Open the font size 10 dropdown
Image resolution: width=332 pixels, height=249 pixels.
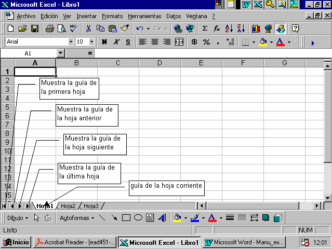[x=91, y=41]
